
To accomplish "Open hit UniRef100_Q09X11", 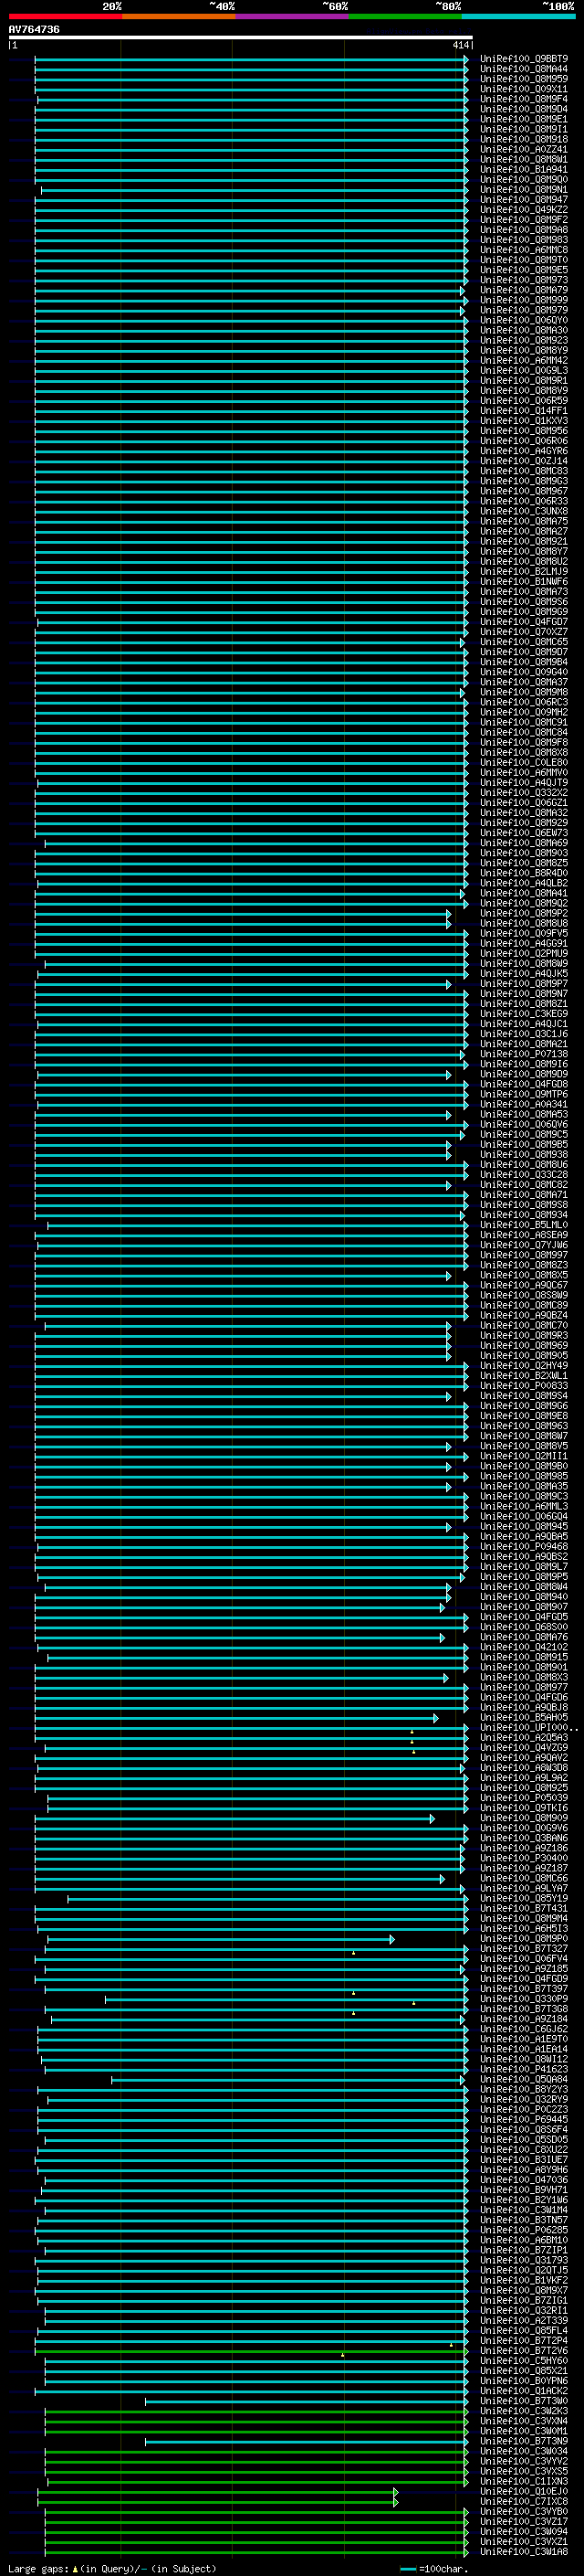I will (524, 89).
